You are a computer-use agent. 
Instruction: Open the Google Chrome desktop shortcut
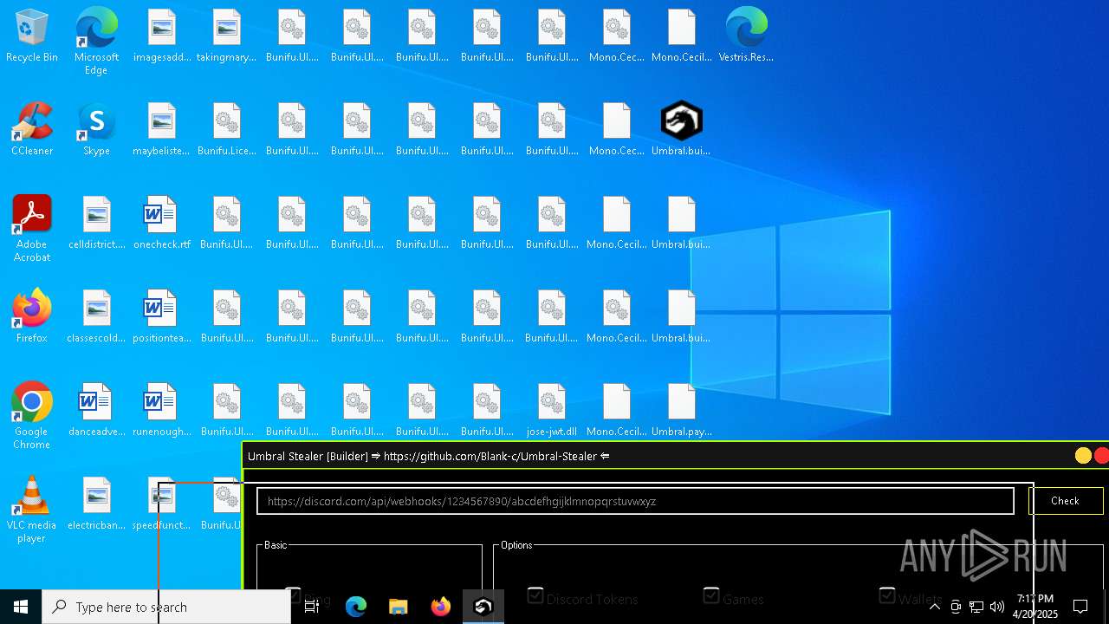point(32,415)
